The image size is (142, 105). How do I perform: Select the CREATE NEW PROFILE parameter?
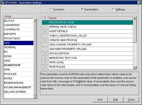tap(91, 40)
